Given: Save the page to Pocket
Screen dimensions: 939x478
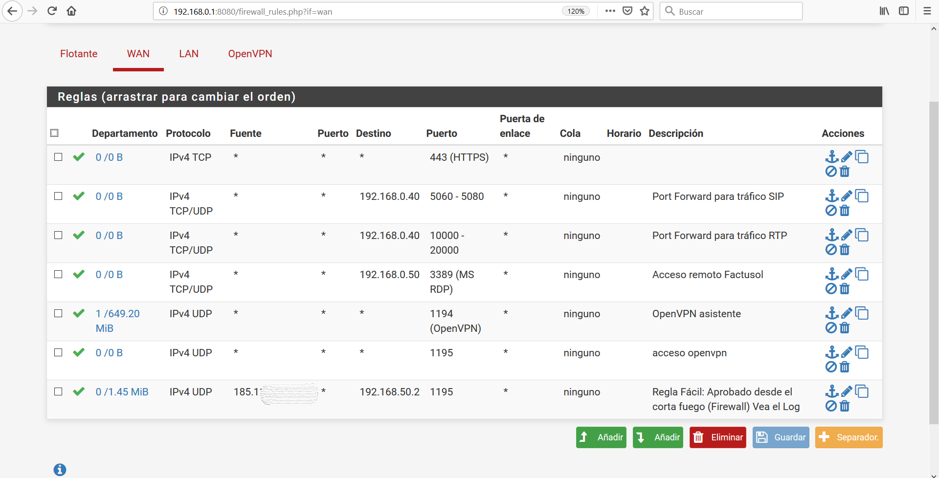Looking at the screenshot, I should coord(627,11).
